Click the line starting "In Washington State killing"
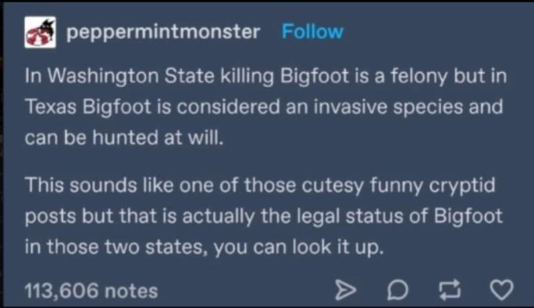534x308 pixels. pyautogui.click(x=266, y=76)
